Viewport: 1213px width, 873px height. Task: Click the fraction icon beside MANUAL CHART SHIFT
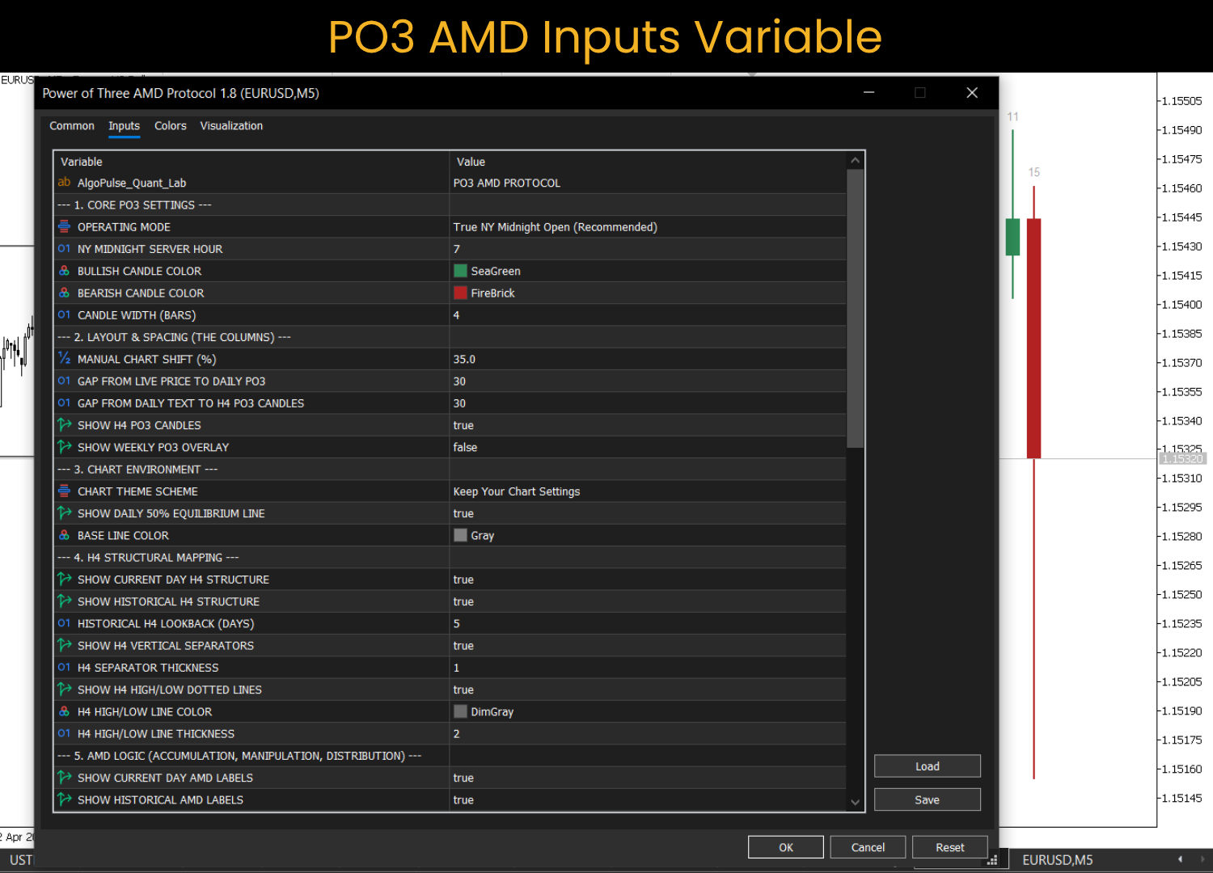pyautogui.click(x=64, y=359)
